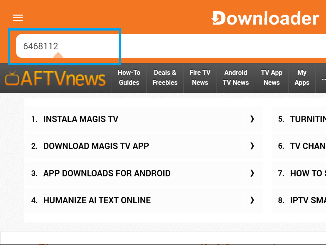326x245 pixels.
Task: Open the TV App News section
Action: (271, 78)
